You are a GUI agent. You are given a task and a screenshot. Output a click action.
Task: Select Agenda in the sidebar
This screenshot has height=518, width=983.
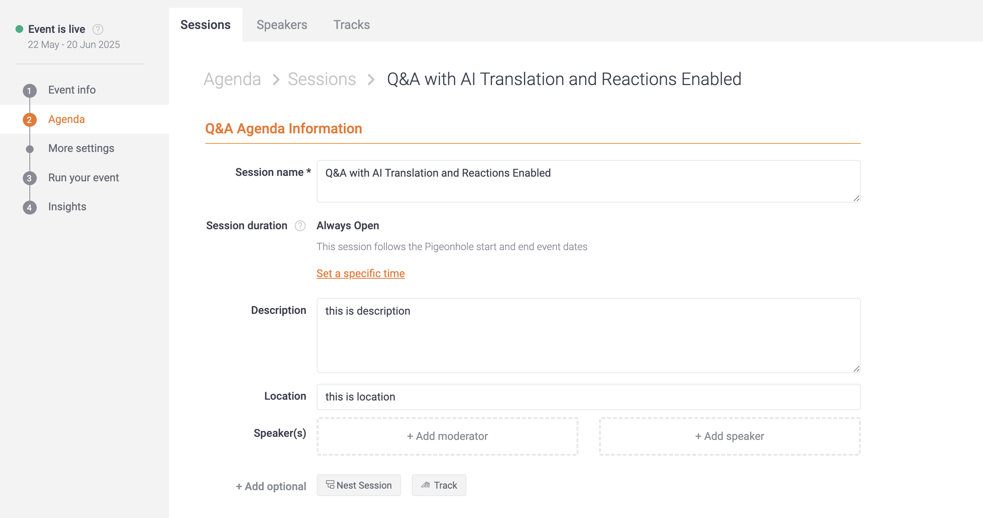click(67, 119)
